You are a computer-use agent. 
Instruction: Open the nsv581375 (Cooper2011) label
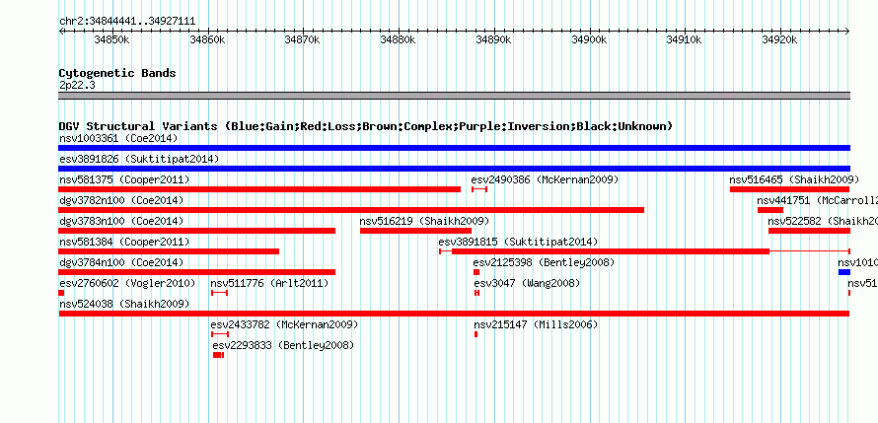pyautogui.click(x=124, y=180)
